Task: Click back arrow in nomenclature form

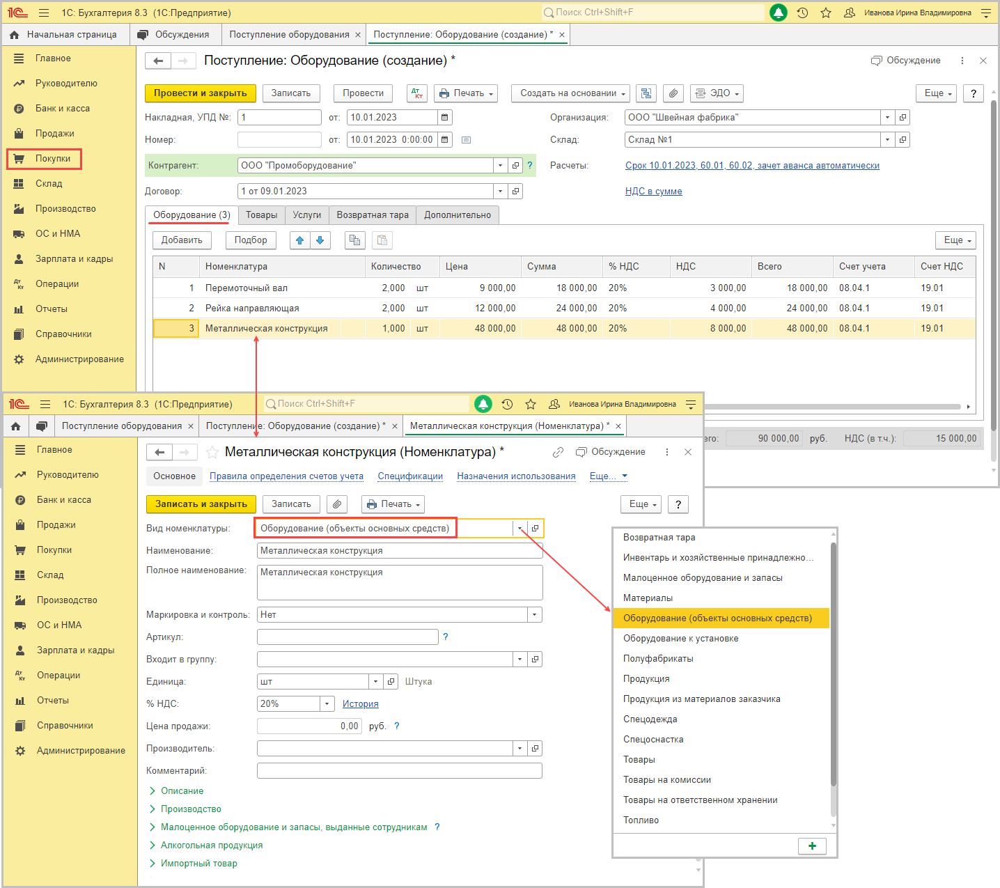Action: (159, 453)
